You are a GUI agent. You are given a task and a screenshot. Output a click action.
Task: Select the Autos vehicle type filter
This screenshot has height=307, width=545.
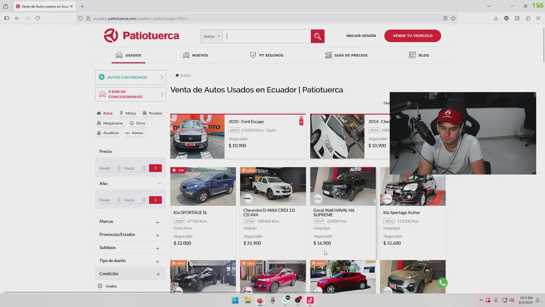pos(105,113)
